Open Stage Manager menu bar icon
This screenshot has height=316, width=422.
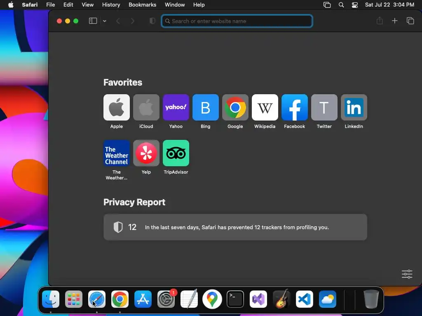(327, 5)
